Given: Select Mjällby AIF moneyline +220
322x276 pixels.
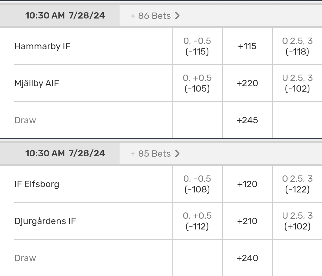Looking at the screenshot, I should click(247, 83).
